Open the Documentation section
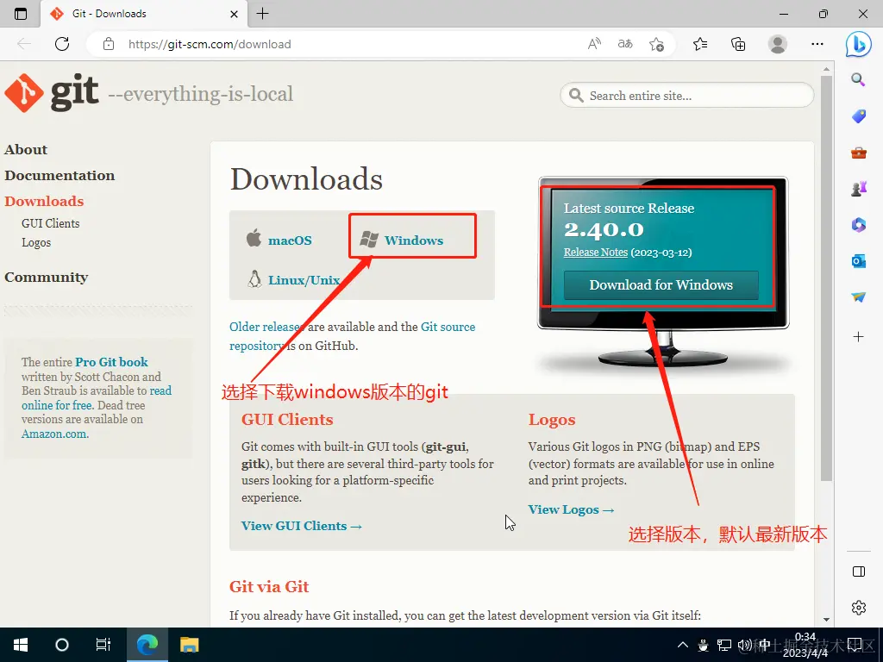This screenshot has width=883, height=662. (59, 176)
